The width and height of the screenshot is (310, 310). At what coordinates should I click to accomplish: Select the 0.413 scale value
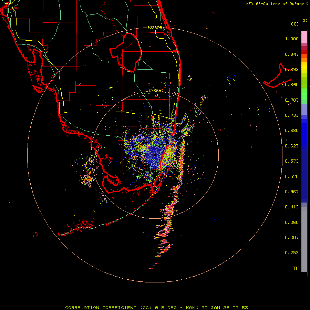click(292, 207)
